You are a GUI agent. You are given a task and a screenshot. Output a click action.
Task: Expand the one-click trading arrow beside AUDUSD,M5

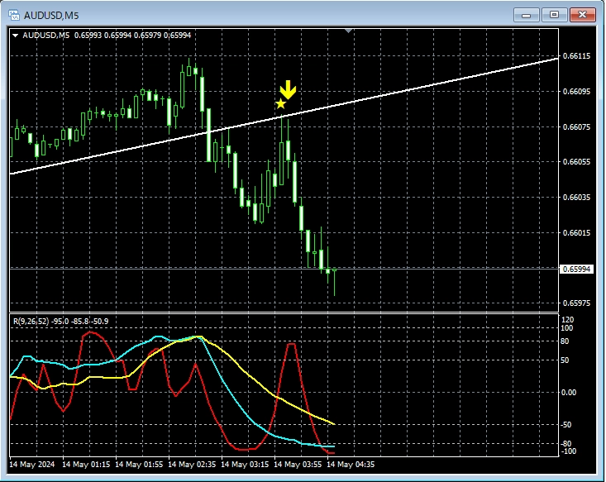(x=15, y=35)
